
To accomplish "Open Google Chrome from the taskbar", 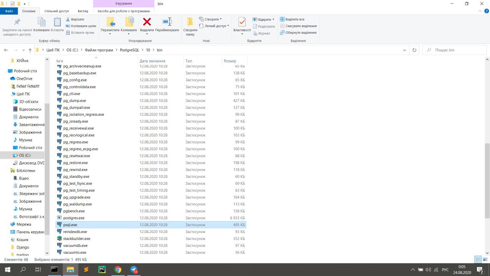I will pyautogui.click(x=118, y=269).
